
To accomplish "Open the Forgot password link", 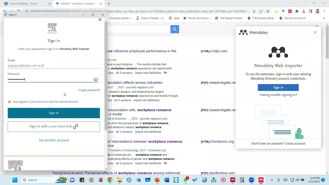I will 89,90.
